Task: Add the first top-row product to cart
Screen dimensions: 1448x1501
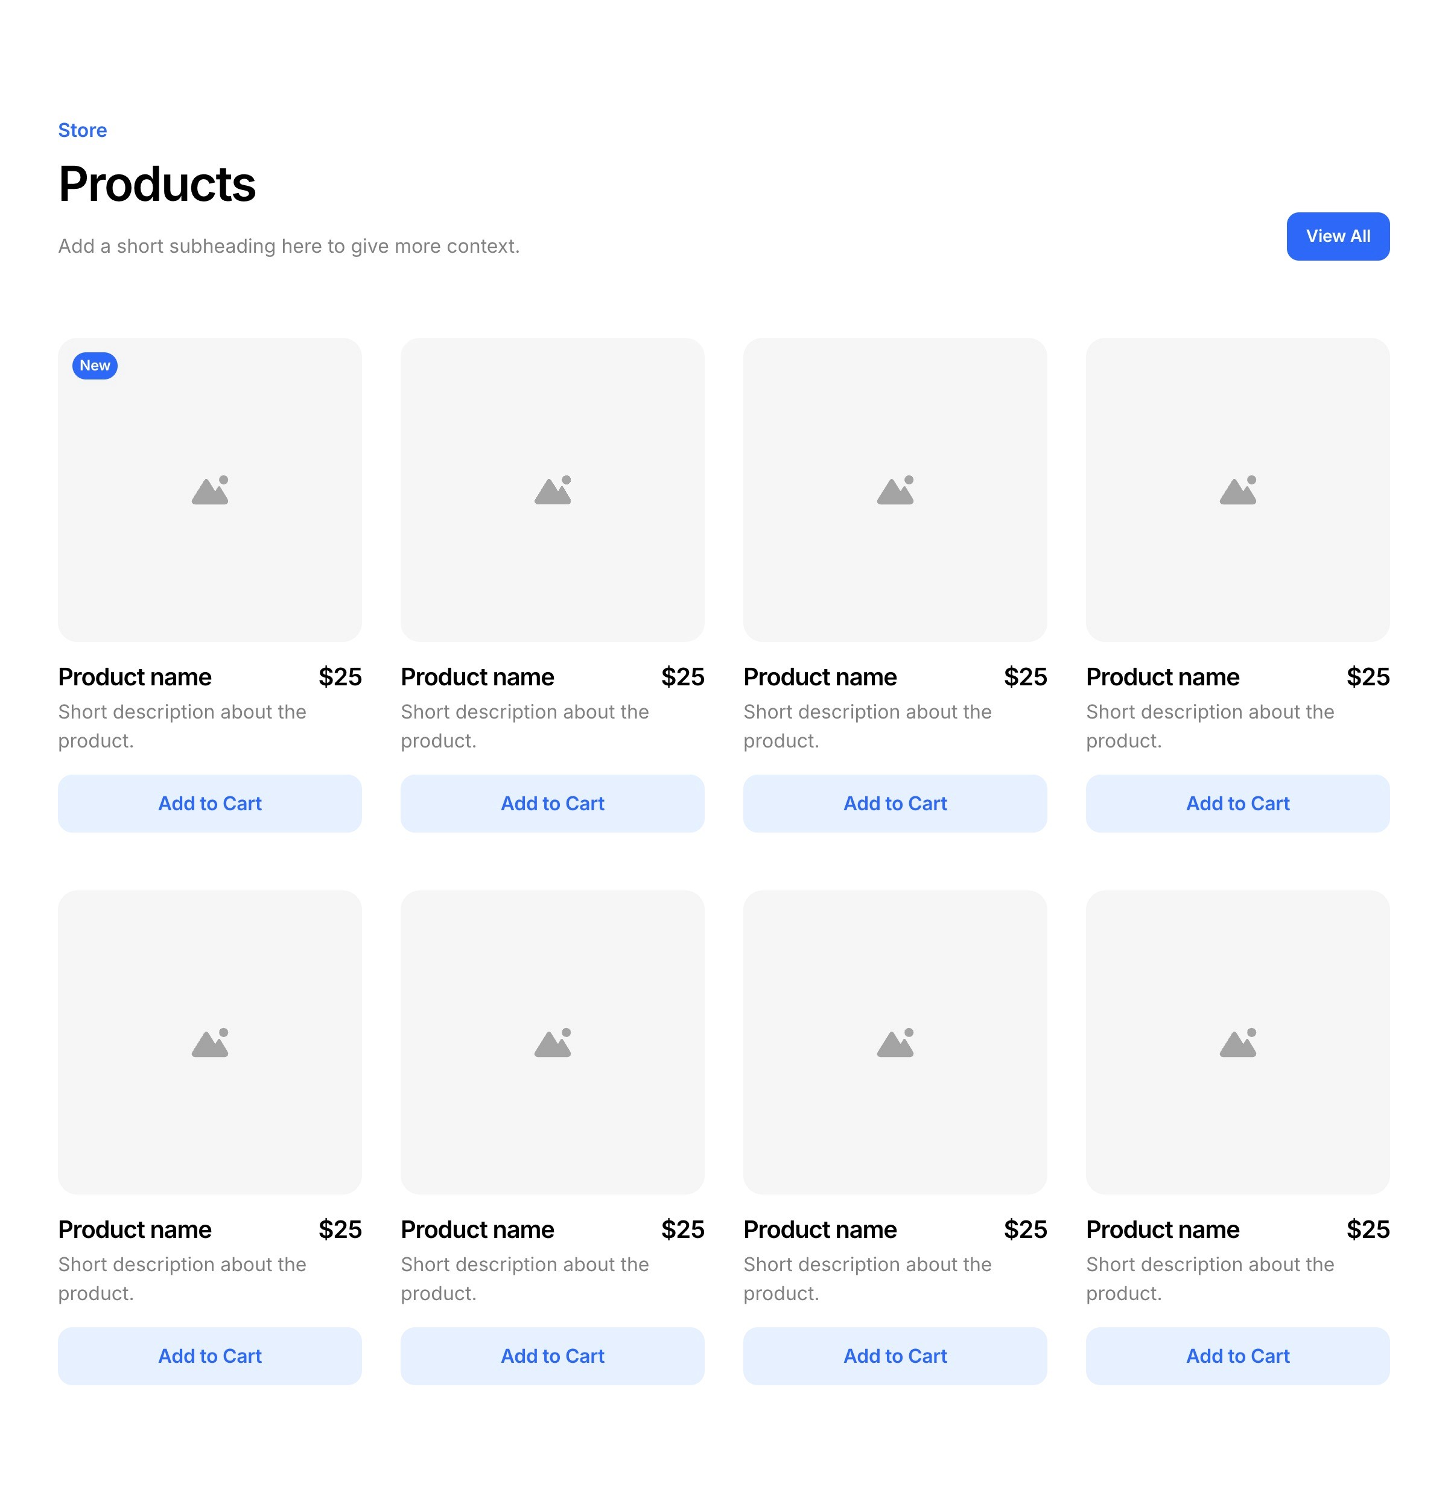Action: (210, 804)
